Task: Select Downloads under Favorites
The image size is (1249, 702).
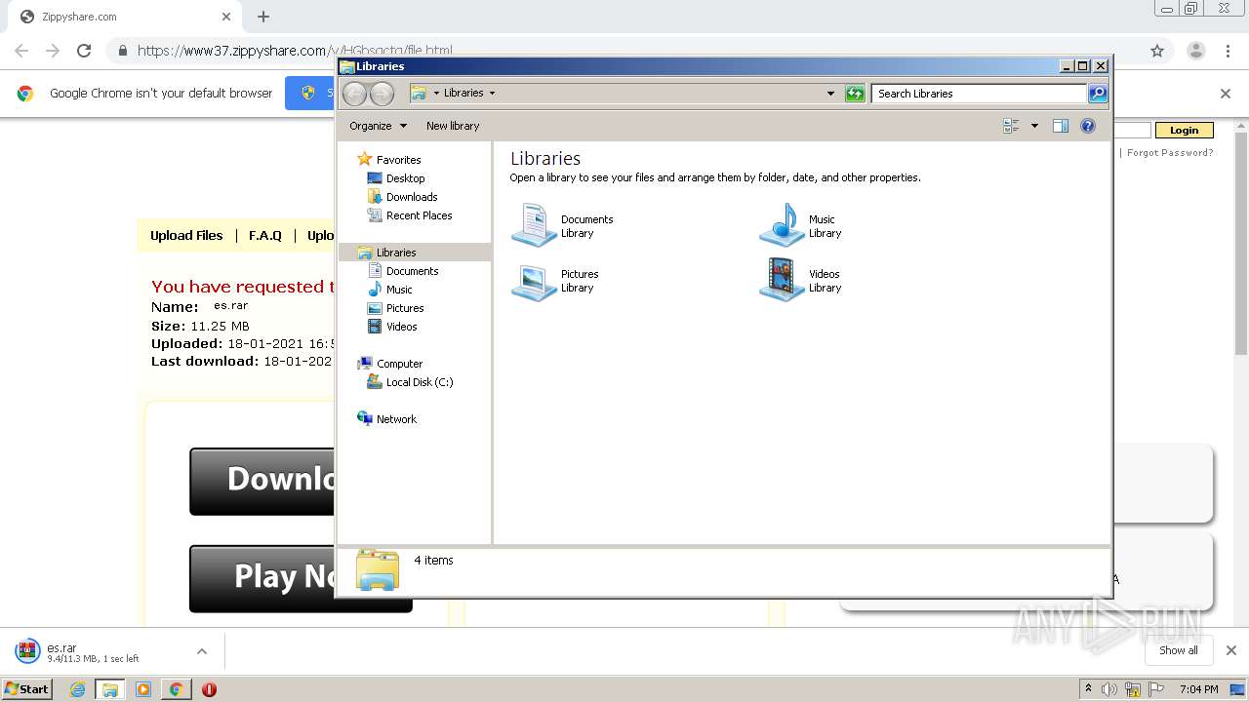Action: point(412,197)
